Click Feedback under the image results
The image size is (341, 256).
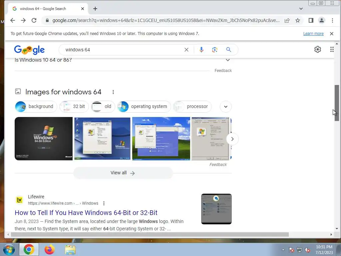218,165
